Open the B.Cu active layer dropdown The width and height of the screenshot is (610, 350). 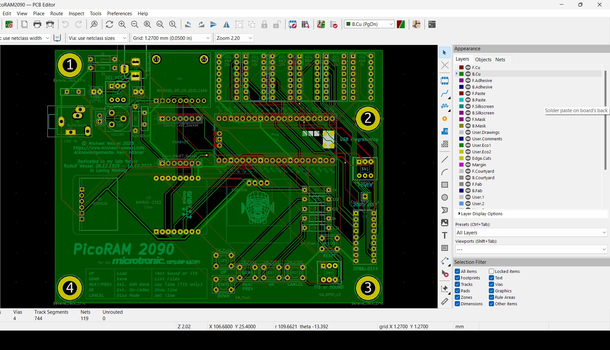point(369,24)
